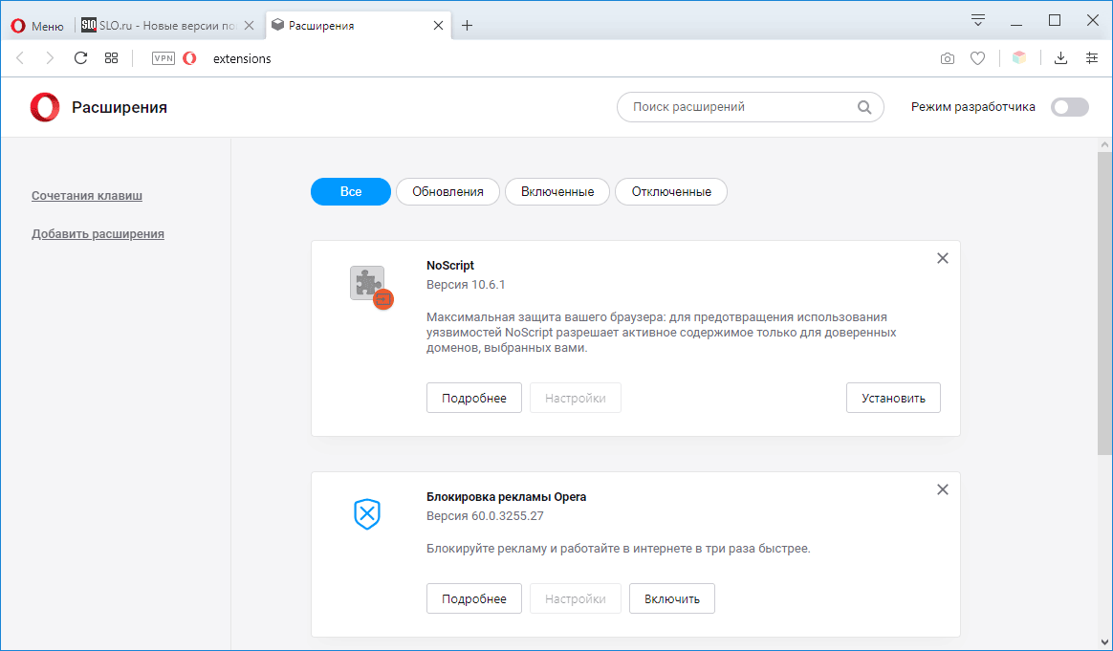Open the extension cube icon in toolbar
Image resolution: width=1113 pixels, height=651 pixels.
click(x=1019, y=58)
